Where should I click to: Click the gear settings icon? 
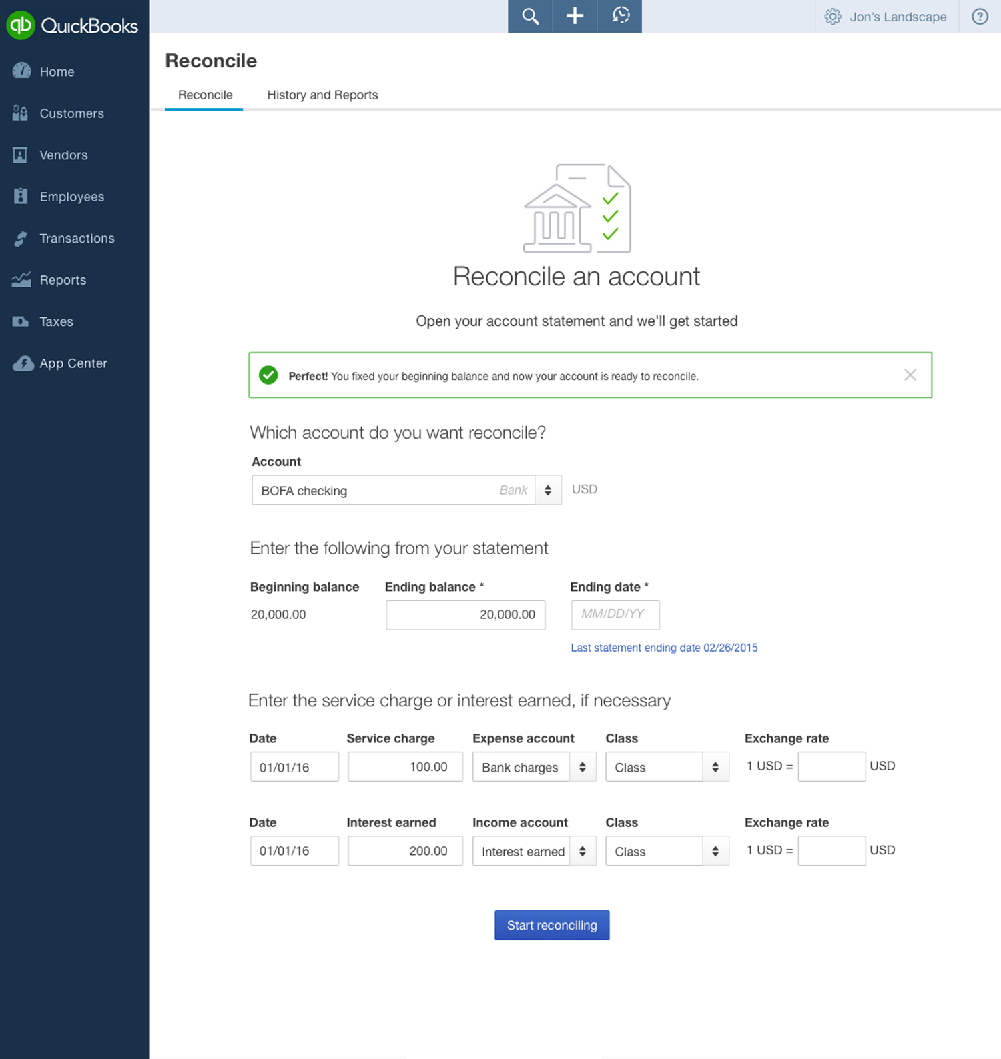tap(833, 17)
